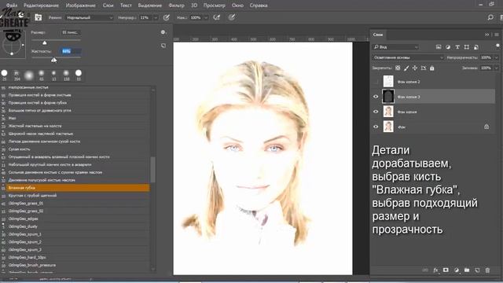This screenshot has width=503, height=283.
Task: Filter layers by shape icon
Action: pos(467,47)
